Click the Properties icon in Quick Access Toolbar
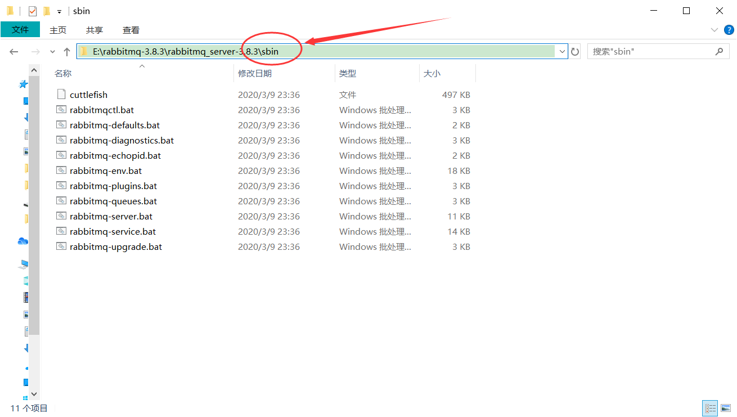This screenshot has height=417, width=737. [33, 11]
